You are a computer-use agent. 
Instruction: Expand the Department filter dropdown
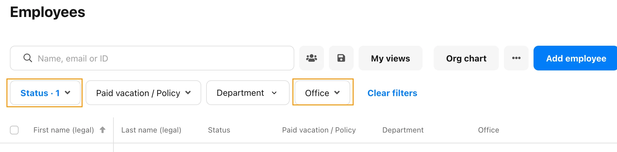pos(248,93)
